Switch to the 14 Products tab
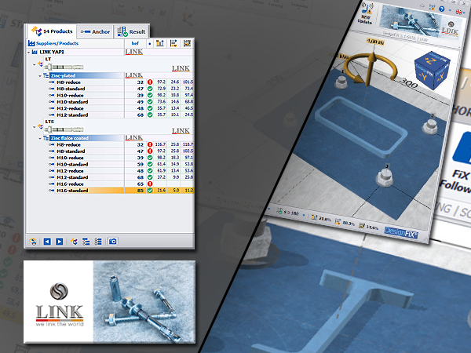This screenshot has width=471, height=353. pos(51,31)
